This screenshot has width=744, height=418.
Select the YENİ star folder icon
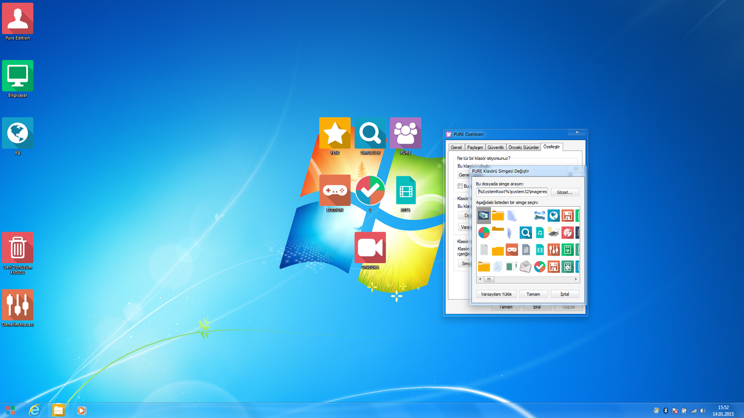tap(335, 136)
